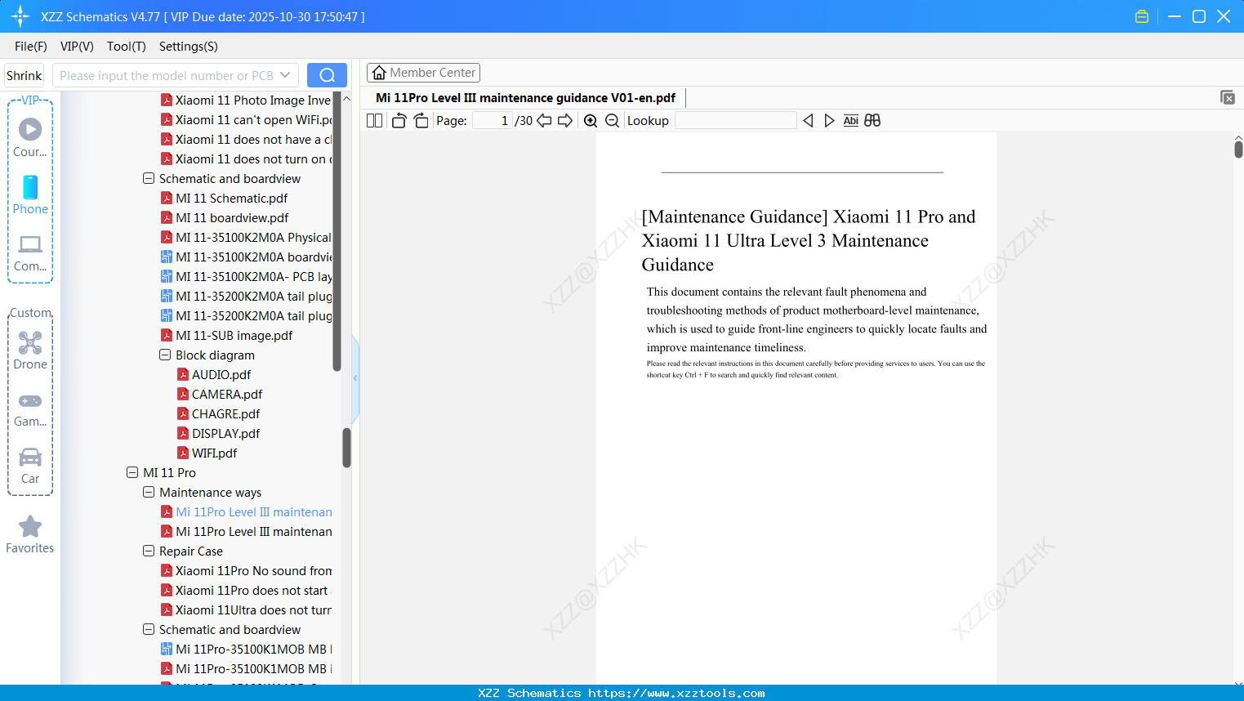
Task: Go to previous page arrow
Action: pos(544,121)
